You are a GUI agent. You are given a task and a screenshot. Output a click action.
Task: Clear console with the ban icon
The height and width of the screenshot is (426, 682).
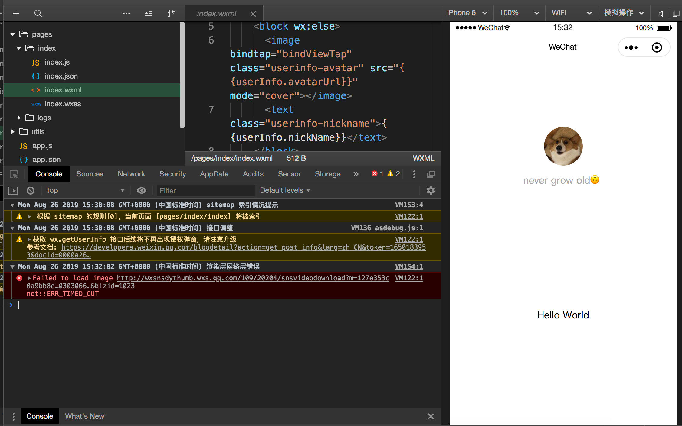click(31, 191)
